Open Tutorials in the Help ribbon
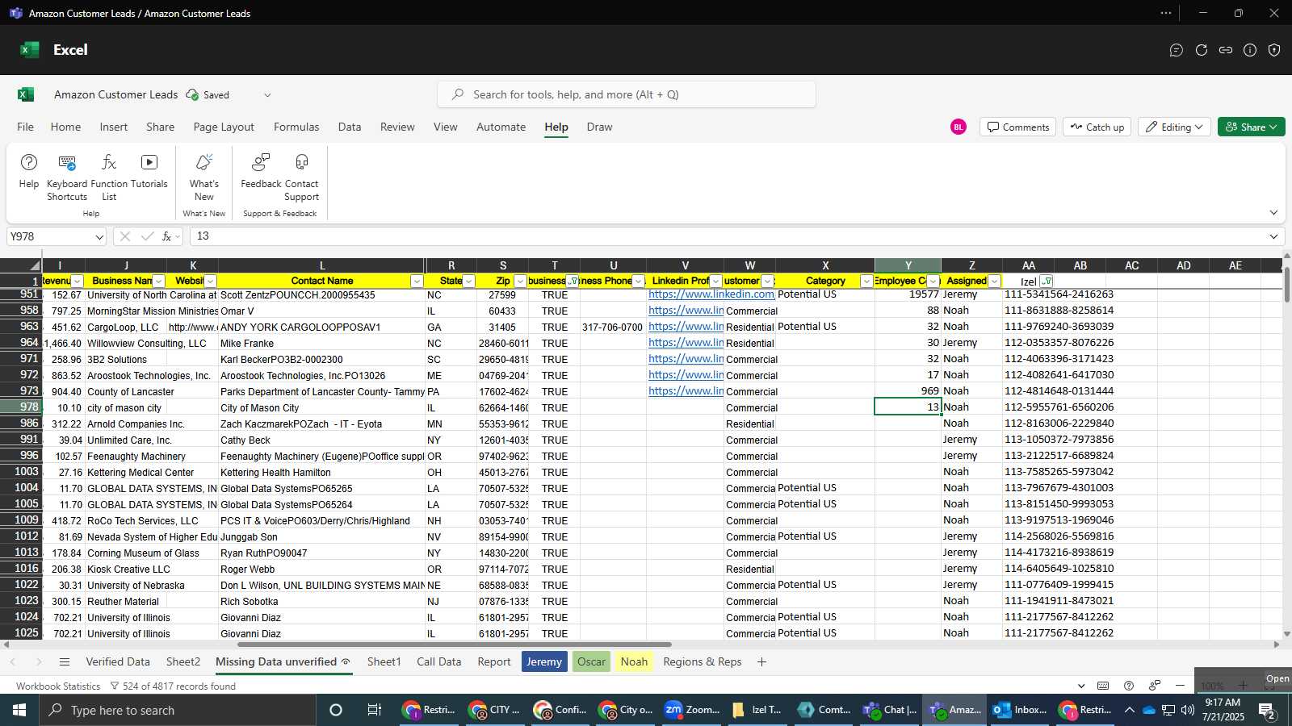 (x=149, y=172)
